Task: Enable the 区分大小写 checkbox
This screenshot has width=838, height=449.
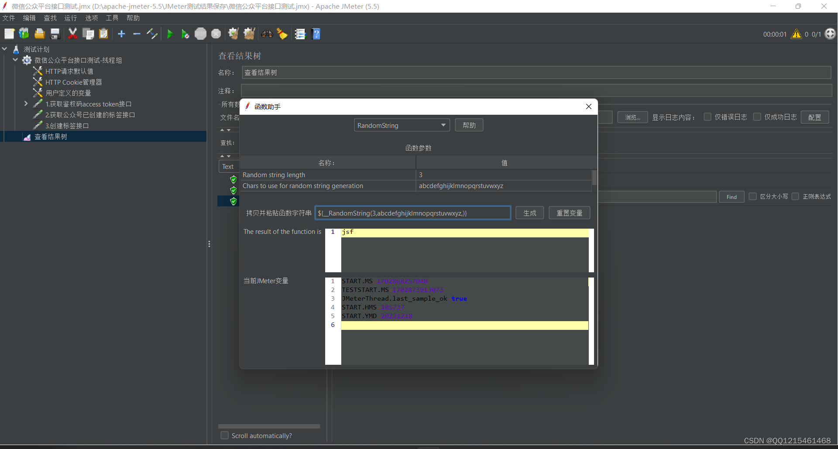Action: click(x=753, y=196)
